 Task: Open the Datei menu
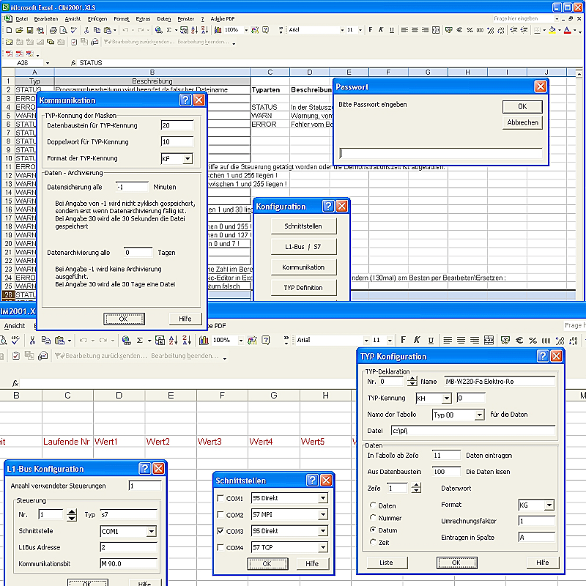click(x=21, y=18)
